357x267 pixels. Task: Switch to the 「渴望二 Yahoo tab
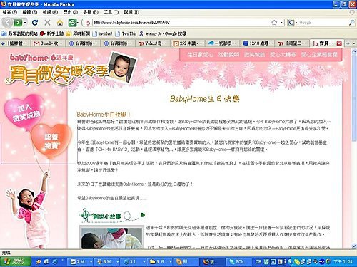coord(293,43)
